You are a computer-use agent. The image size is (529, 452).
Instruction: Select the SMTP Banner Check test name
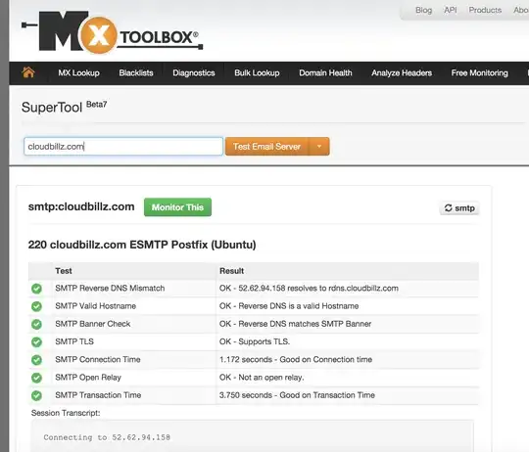[93, 324]
